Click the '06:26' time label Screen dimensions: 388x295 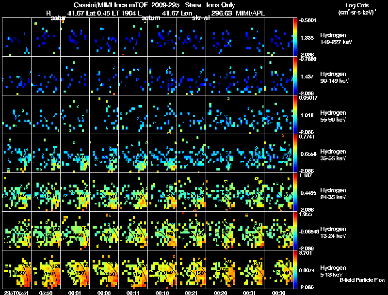(220, 293)
